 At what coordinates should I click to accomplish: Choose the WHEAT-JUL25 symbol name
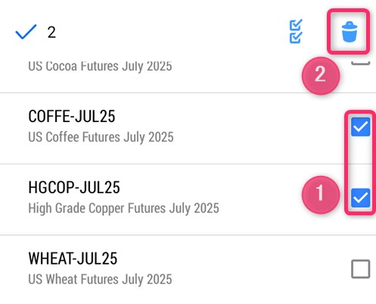pos(73,259)
